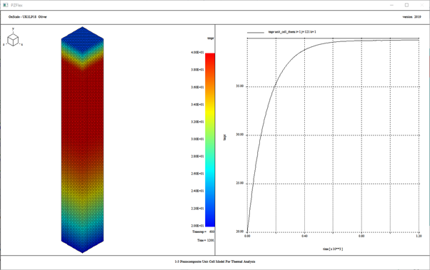Close the PZFlex window

(421, 5)
